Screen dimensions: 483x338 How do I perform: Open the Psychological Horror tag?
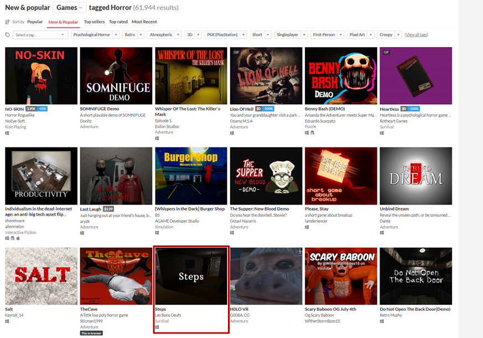(x=92, y=35)
